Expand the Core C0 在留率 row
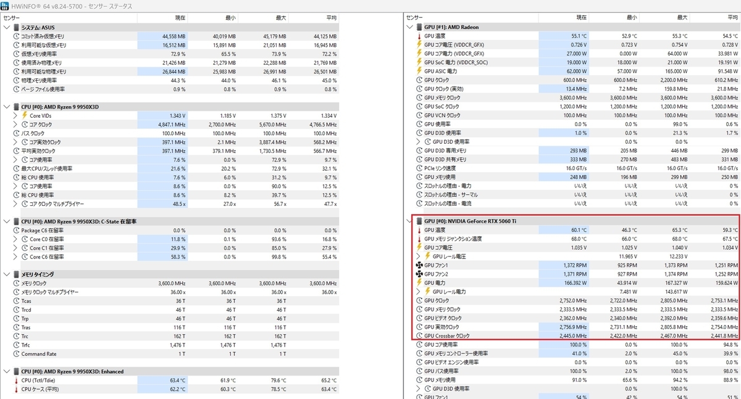This screenshot has width=741, height=399. 16,239
